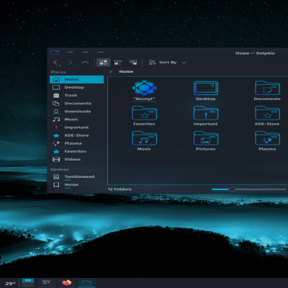Screen dimensions: 288x288
Task: Open the weather widget showing 29°
Action: point(10,284)
